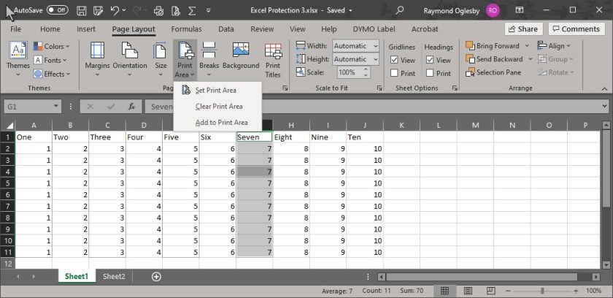Click cell H1 containing Eight
Image resolution: width=613 pixels, height=298 pixels.
[291, 137]
